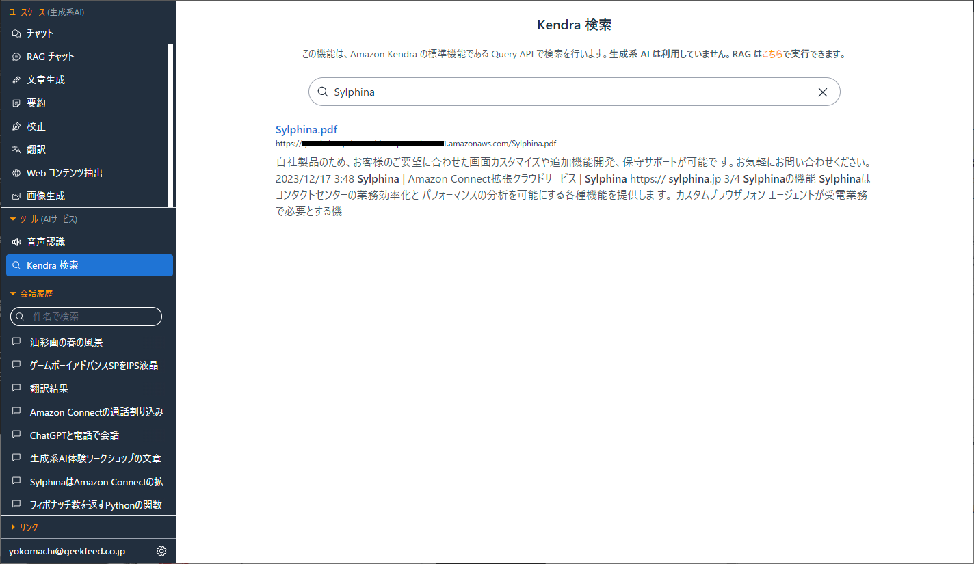Click the Sylphina.pdf result excerpt text

pyautogui.click(x=574, y=187)
